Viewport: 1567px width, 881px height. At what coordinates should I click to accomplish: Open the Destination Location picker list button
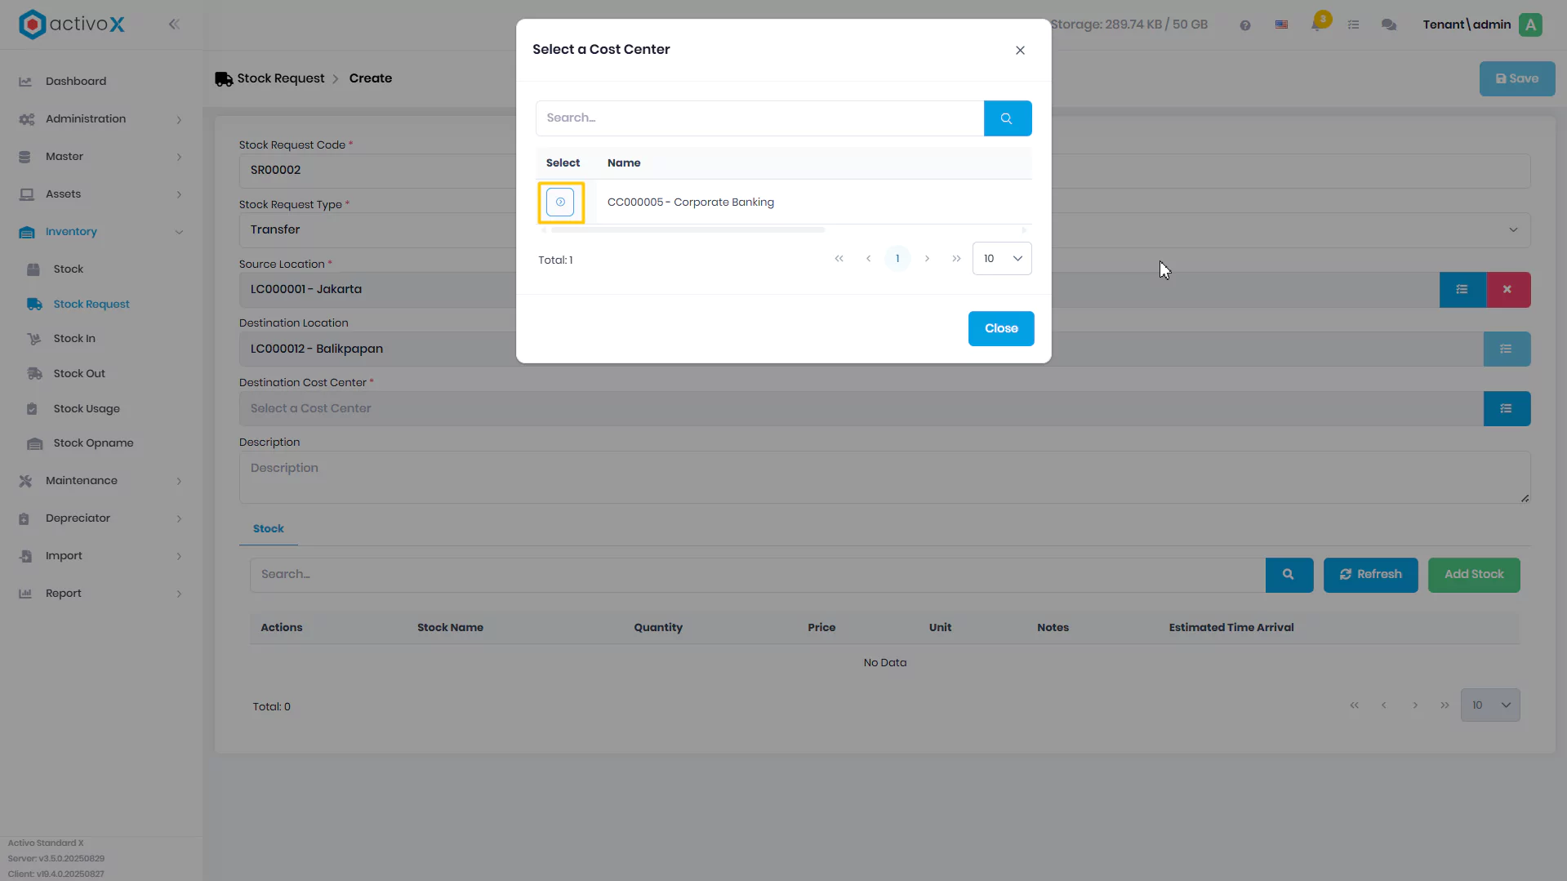1507,349
